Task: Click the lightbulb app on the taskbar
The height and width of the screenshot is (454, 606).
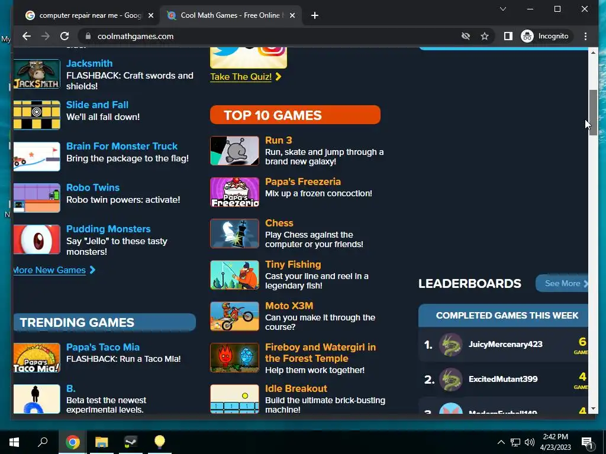Action: pyautogui.click(x=160, y=442)
